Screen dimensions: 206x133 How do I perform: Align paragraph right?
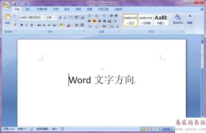[99, 21]
